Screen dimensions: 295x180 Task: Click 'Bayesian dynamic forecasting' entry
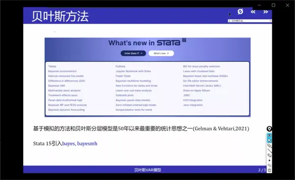click(x=66, y=110)
